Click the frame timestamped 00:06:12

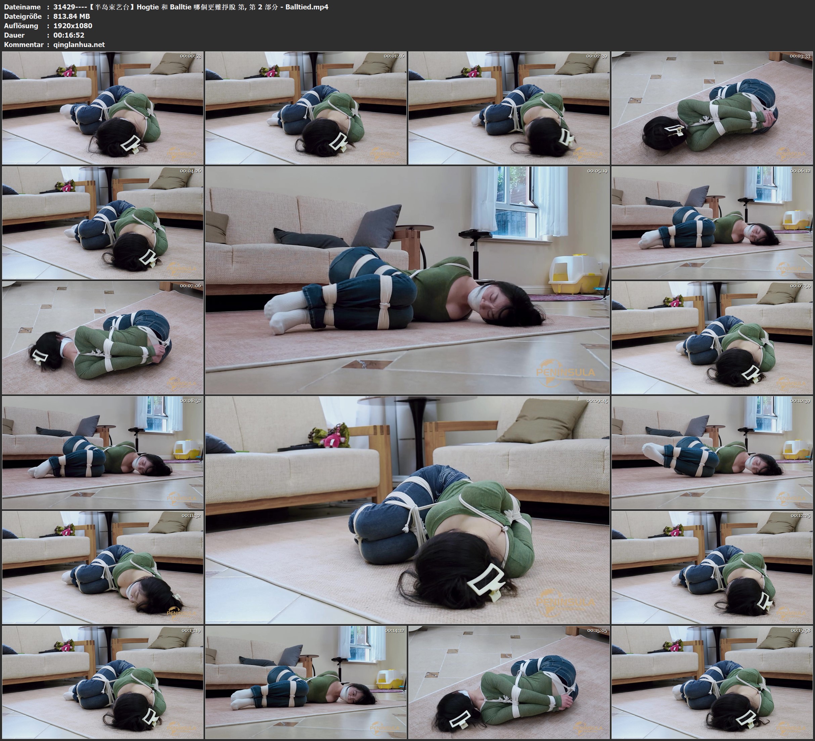pos(712,223)
